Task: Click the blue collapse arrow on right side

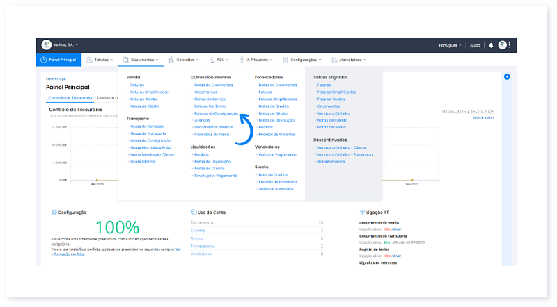Action: pos(507,76)
